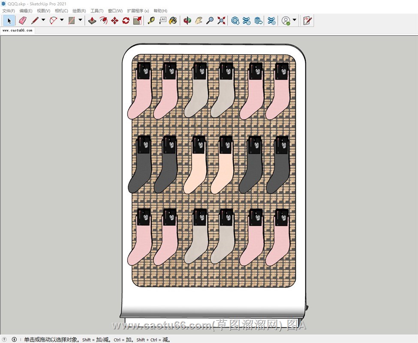Start the Orbit camera tool
418x343 pixels.
point(187,21)
